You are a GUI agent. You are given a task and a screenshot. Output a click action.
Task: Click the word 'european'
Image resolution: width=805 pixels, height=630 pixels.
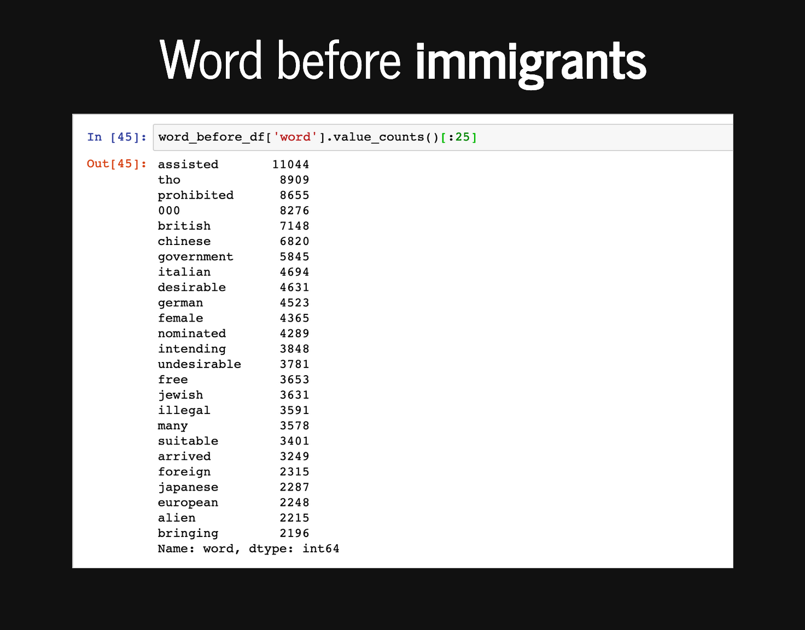(188, 503)
